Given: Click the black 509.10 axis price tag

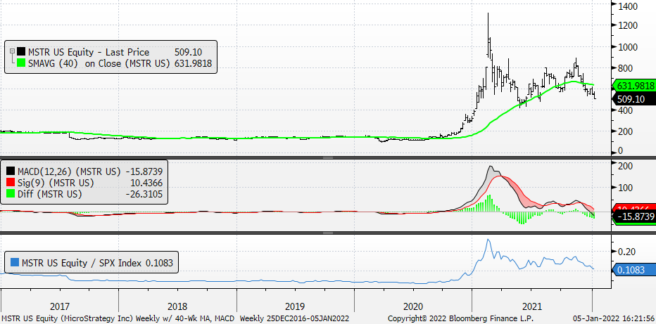Looking at the screenshot, I should [x=633, y=99].
